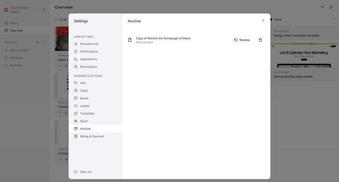Open Personal info settings

click(89, 44)
